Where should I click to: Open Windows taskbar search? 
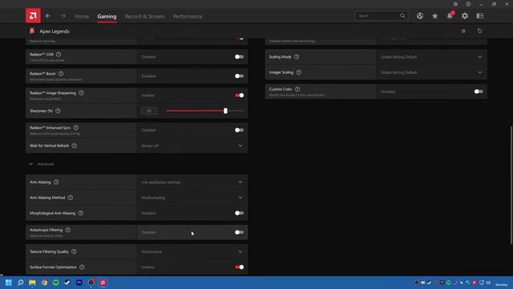click(x=20, y=283)
